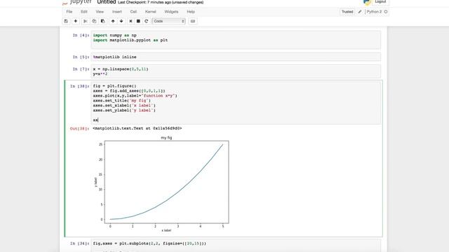Interrupt the kernel with stop icon
Image resolution: width=449 pixels, height=252 pixels.
138,21
